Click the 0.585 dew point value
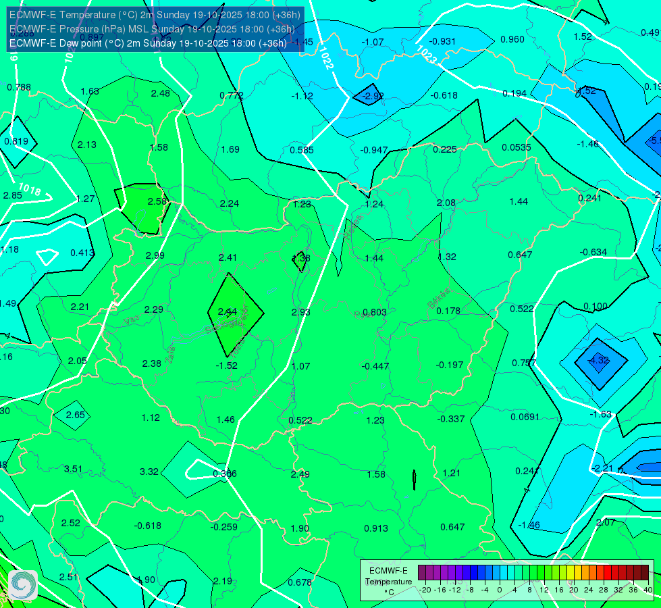Screen dimensions: 661x608 [302, 150]
